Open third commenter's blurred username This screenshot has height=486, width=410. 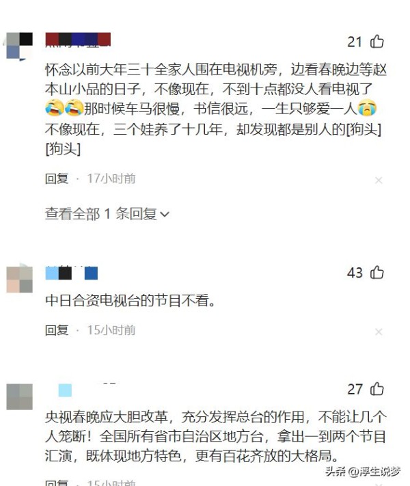(81, 390)
